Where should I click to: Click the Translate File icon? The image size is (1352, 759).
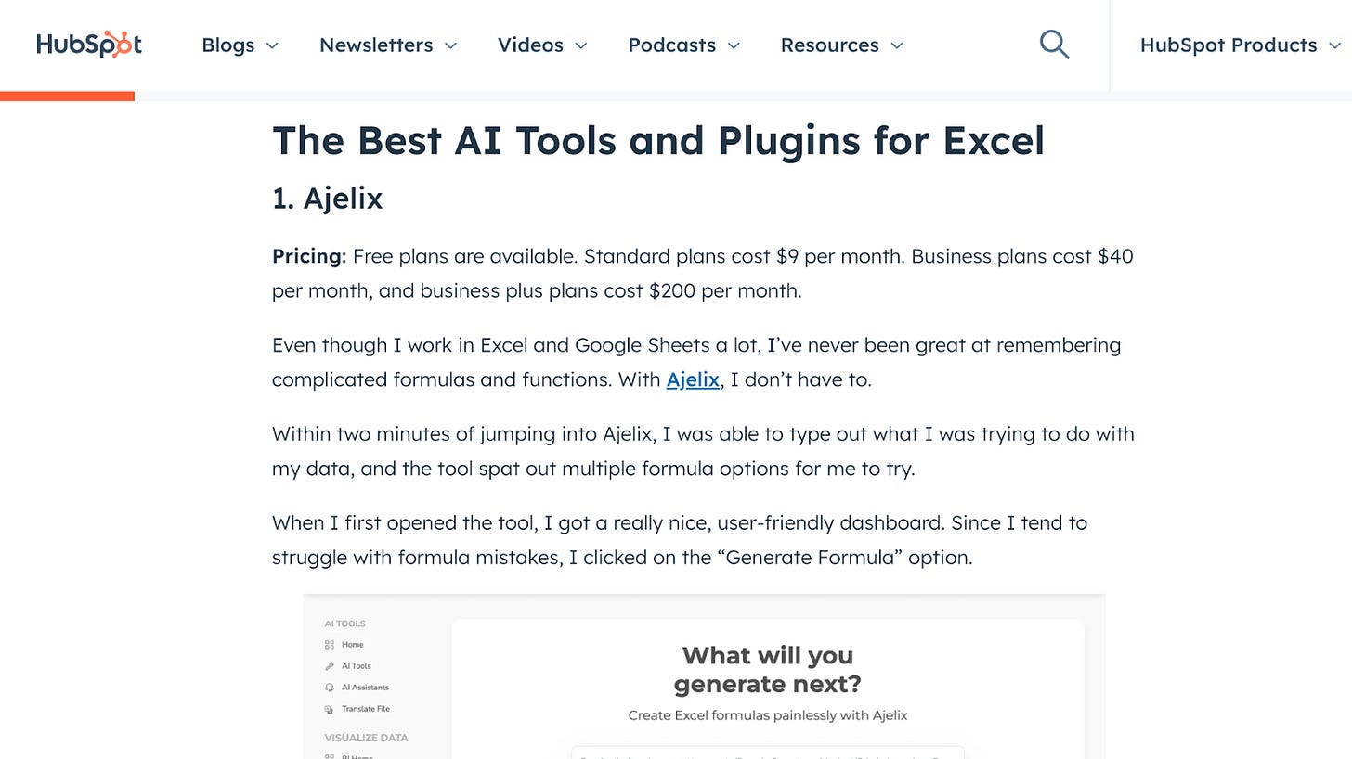pyautogui.click(x=329, y=709)
